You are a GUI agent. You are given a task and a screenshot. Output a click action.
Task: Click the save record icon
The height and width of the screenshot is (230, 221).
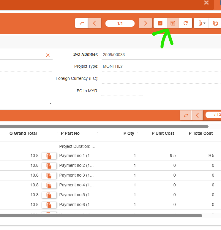(173, 23)
